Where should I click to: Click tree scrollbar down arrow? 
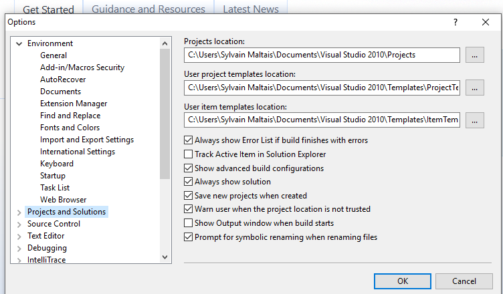click(x=165, y=257)
